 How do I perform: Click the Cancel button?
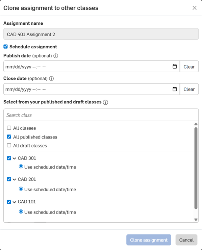tap(186, 240)
